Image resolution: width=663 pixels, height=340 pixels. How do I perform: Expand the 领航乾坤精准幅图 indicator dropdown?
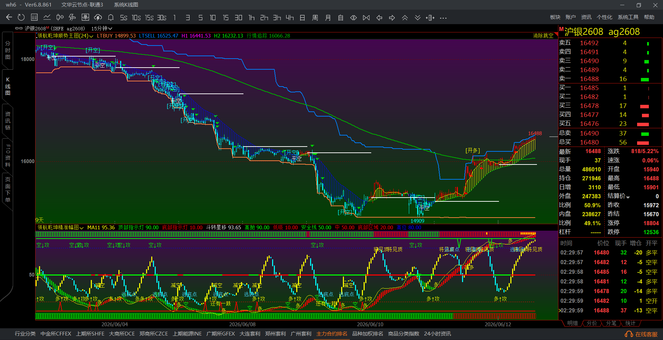(x=81, y=228)
